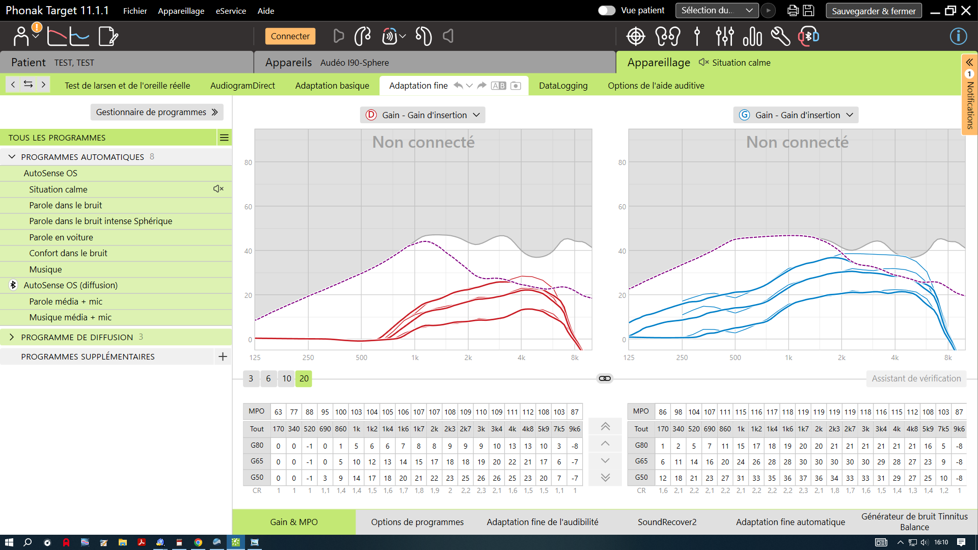Image resolution: width=978 pixels, height=550 pixels.
Task: Select the 20 step size option
Action: point(304,378)
